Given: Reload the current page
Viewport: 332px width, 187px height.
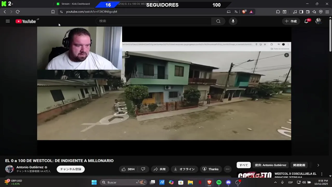Looking at the screenshot, I should coord(18,12).
